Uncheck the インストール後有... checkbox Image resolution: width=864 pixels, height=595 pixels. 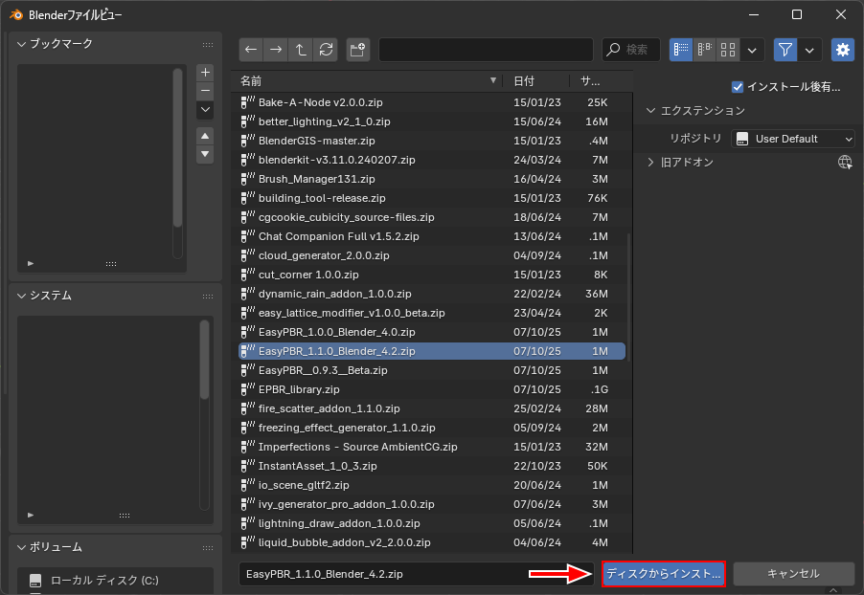click(738, 87)
